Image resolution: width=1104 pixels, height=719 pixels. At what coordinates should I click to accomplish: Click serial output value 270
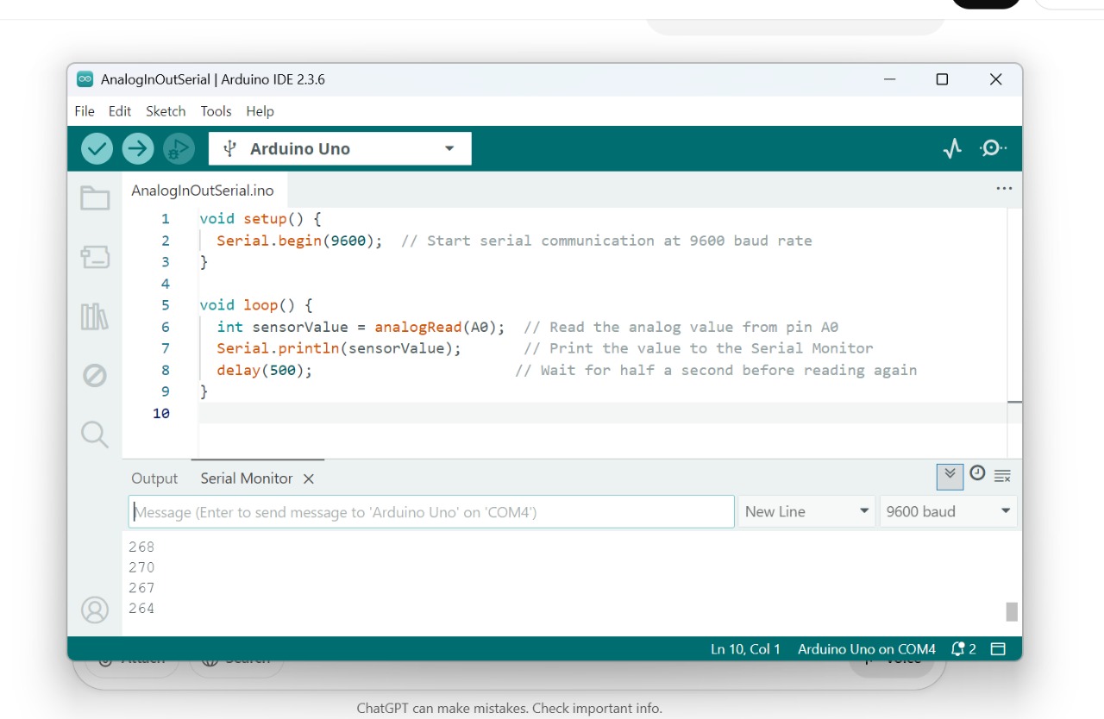coord(141,567)
